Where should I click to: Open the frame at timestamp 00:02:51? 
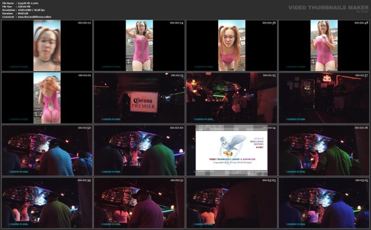(x=139, y=203)
